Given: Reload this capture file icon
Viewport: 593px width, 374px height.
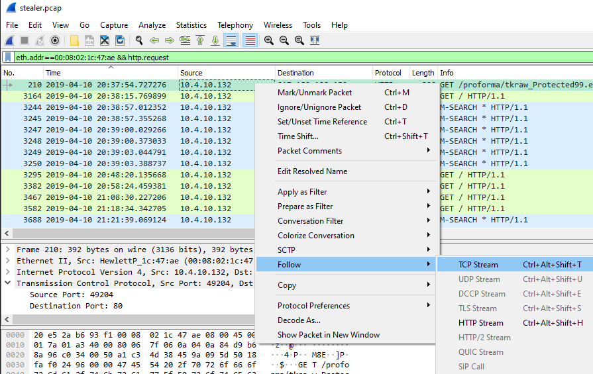Looking at the screenshot, I should (x=120, y=40).
